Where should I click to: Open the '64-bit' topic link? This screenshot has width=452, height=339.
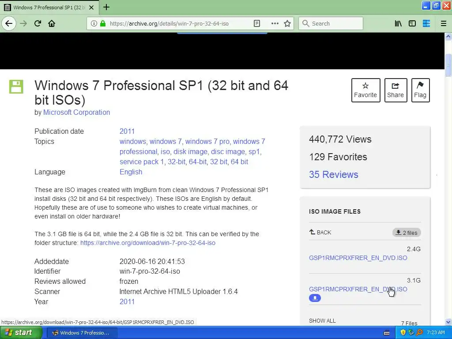pyautogui.click(x=197, y=162)
